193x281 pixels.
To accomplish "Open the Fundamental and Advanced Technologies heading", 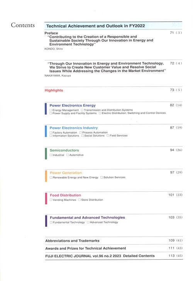I will coord(87,218).
